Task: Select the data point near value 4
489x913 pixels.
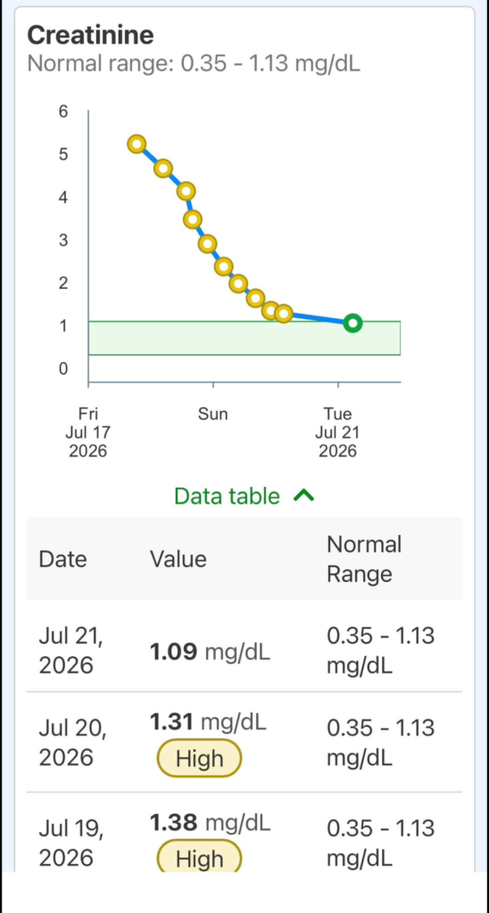Action: pyautogui.click(x=186, y=191)
